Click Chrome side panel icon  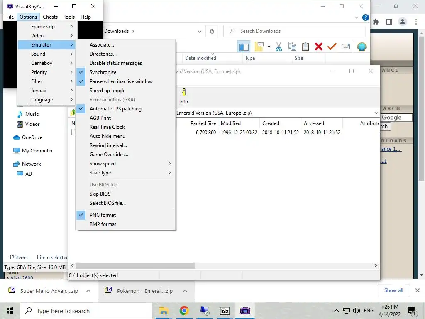click(x=389, y=22)
